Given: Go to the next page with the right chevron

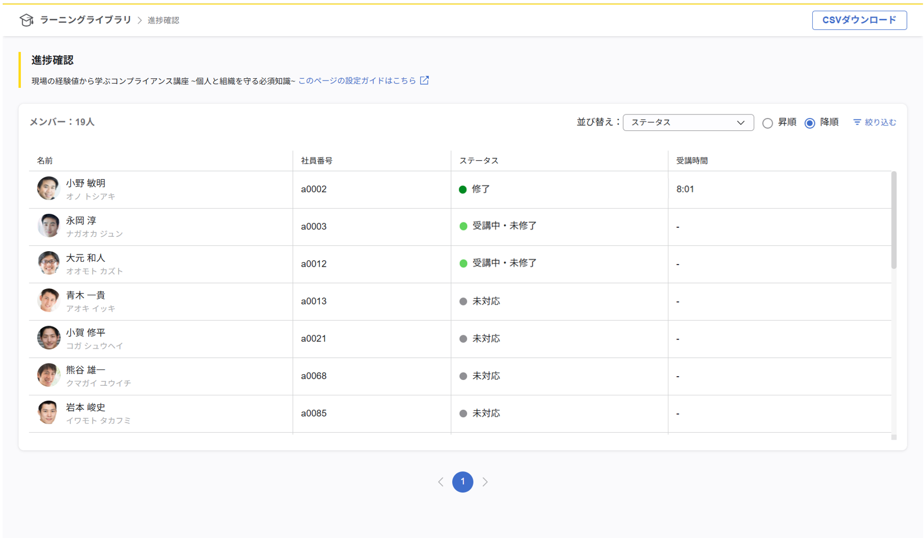Looking at the screenshot, I should click(x=485, y=482).
